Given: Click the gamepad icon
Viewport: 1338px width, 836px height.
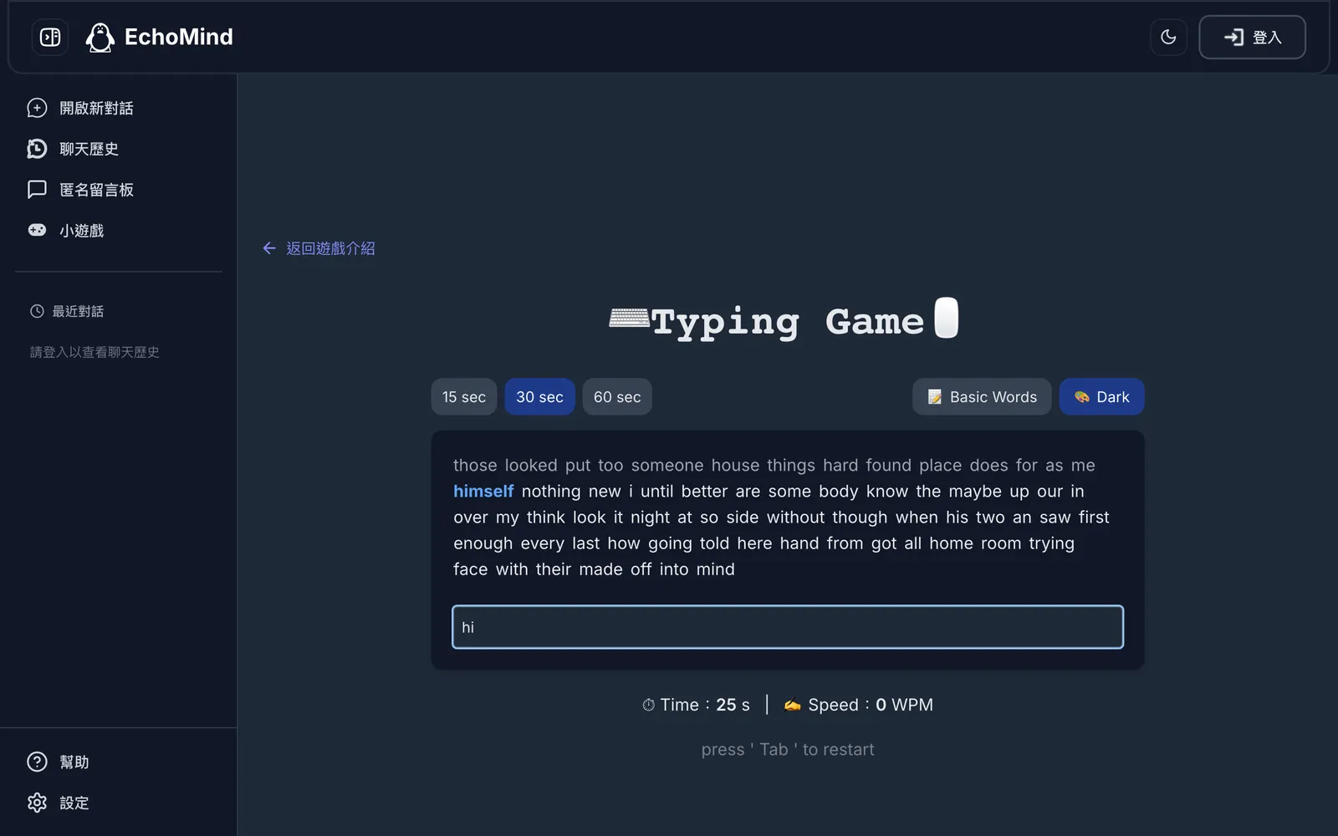Looking at the screenshot, I should [37, 230].
